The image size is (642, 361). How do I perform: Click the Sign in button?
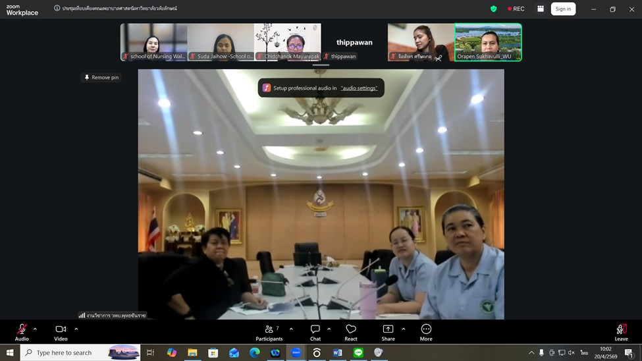click(563, 9)
